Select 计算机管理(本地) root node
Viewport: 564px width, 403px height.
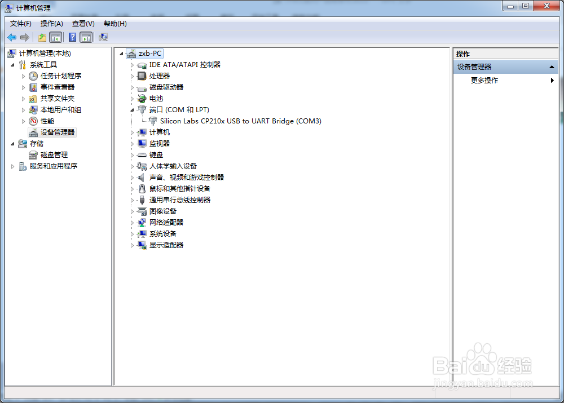point(45,54)
